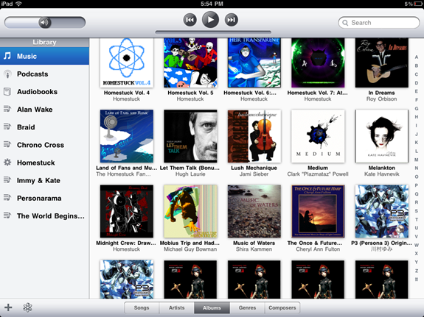This screenshot has height=317, width=424.
Task: Open the Personarama playlist
Action: pyautogui.click(x=44, y=199)
